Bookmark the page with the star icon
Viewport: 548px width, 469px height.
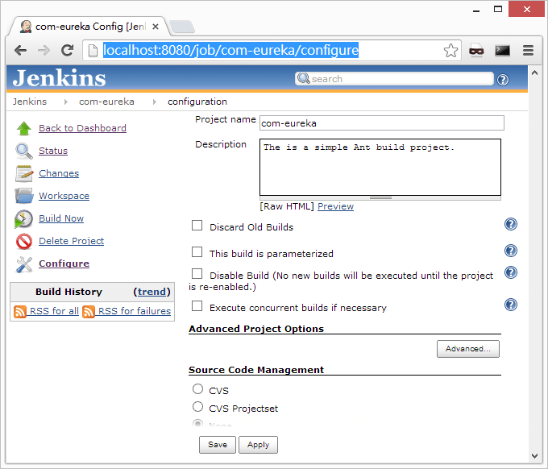(x=450, y=51)
